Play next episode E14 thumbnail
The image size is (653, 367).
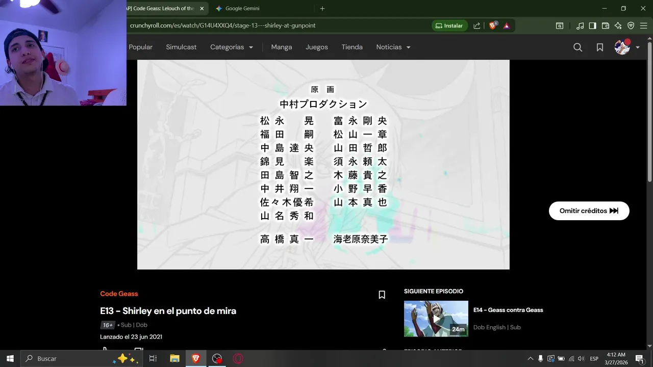[x=436, y=319]
